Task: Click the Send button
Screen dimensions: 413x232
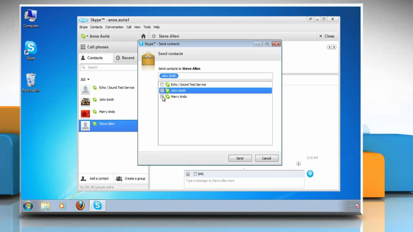Action: tap(240, 158)
